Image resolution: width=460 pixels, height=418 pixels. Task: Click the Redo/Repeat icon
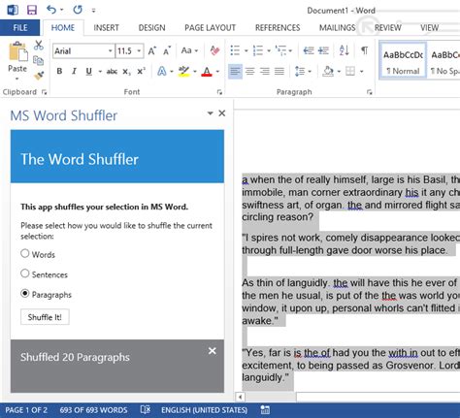point(78,10)
